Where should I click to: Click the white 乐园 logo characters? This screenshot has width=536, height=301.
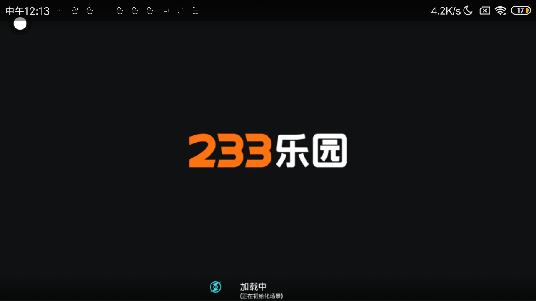[311, 150]
